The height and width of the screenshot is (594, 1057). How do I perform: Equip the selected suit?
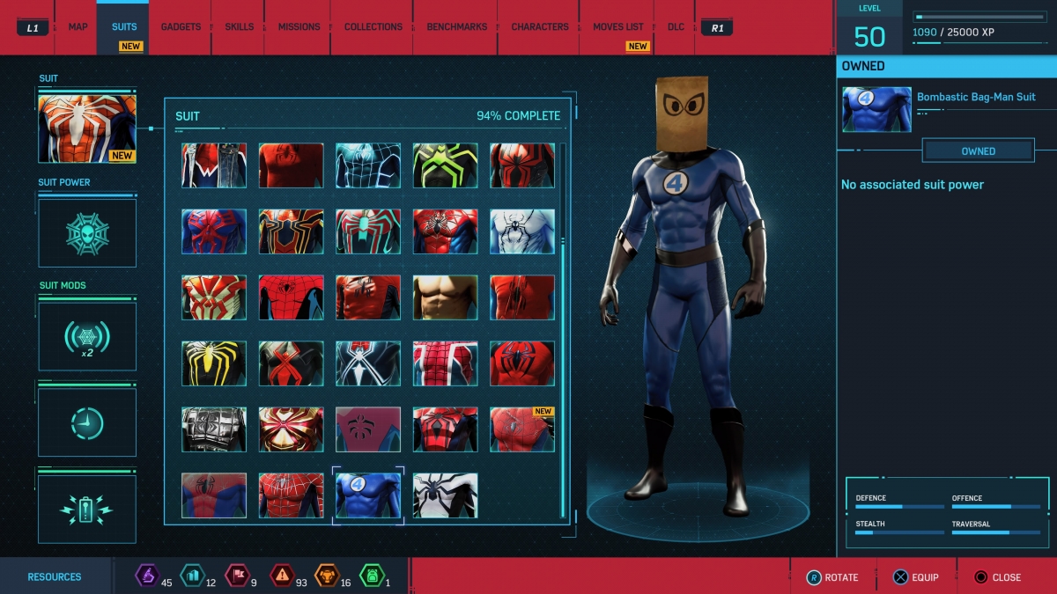pyautogui.click(x=916, y=577)
